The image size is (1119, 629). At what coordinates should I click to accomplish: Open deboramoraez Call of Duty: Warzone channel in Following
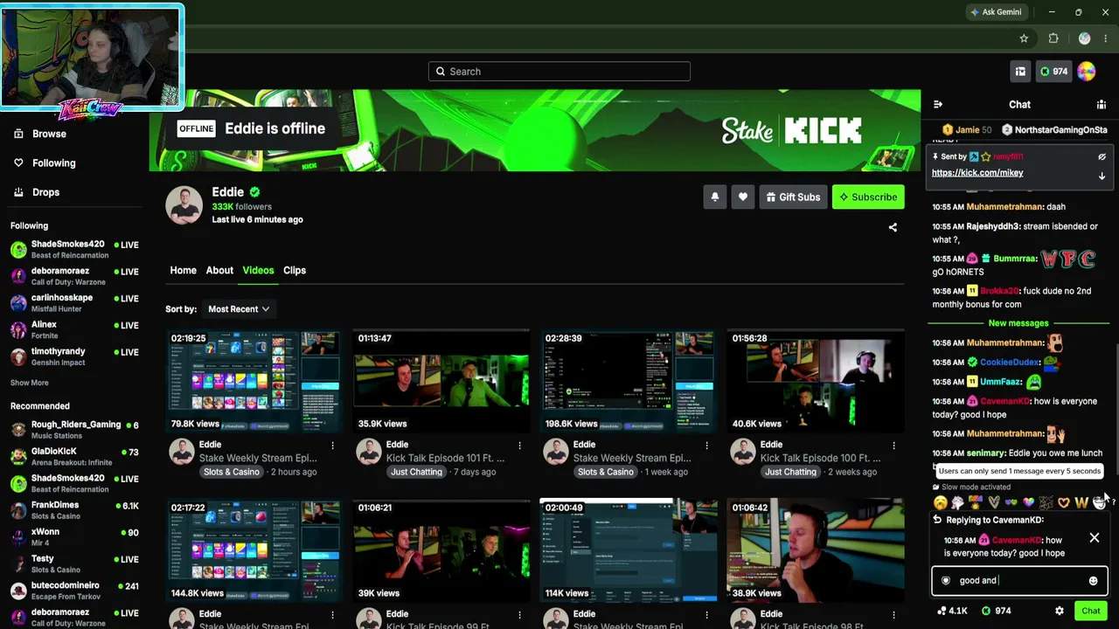click(74, 276)
